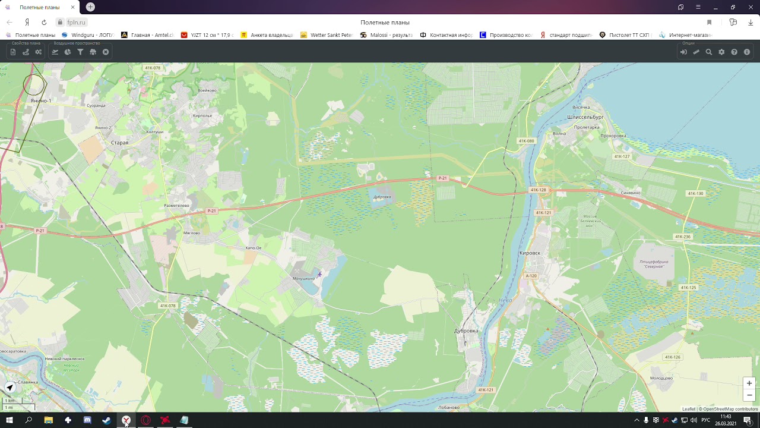Switch to Opera in the taskbar
Viewport: 760px width, 428px height.
pyautogui.click(x=145, y=420)
